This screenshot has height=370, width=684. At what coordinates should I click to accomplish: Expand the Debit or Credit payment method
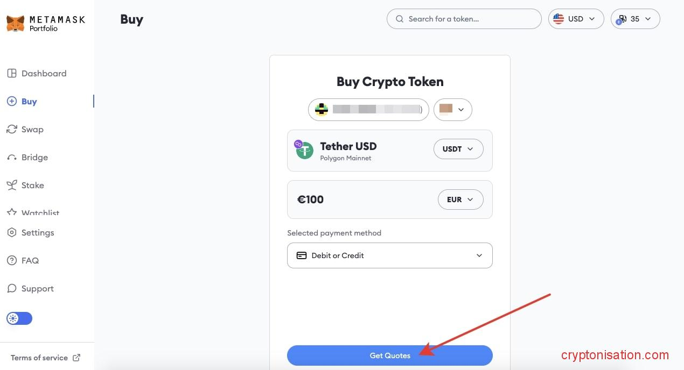pyautogui.click(x=389, y=255)
